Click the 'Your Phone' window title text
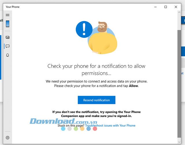Image resolution: width=185 pixels, height=145 pixels. point(12,7)
